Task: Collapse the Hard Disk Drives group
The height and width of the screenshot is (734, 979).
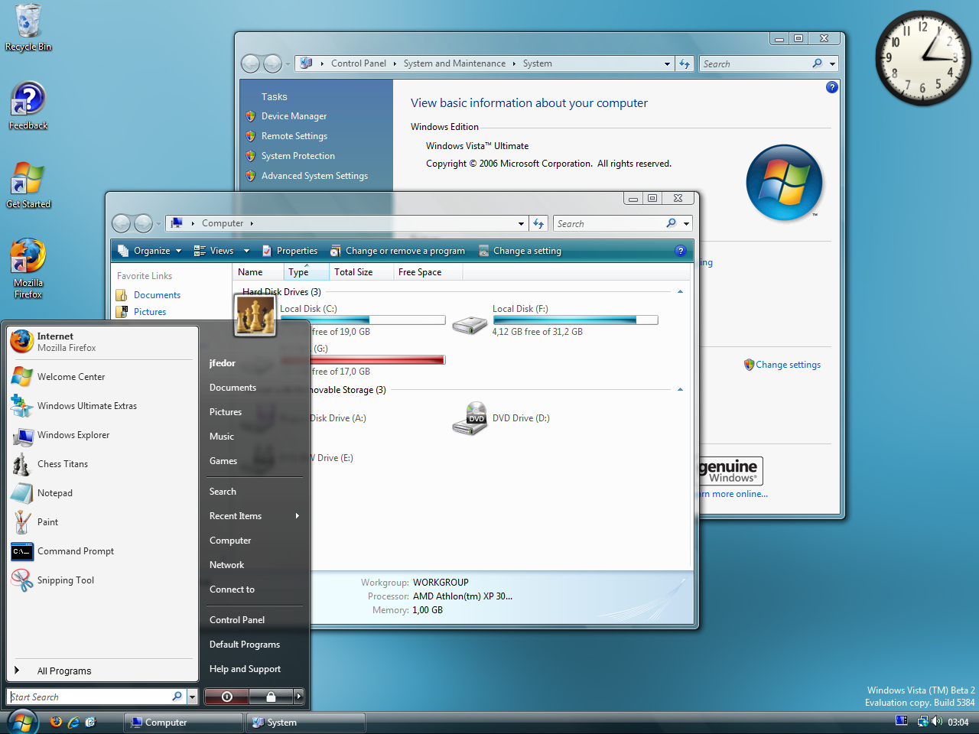Action: pos(680,292)
